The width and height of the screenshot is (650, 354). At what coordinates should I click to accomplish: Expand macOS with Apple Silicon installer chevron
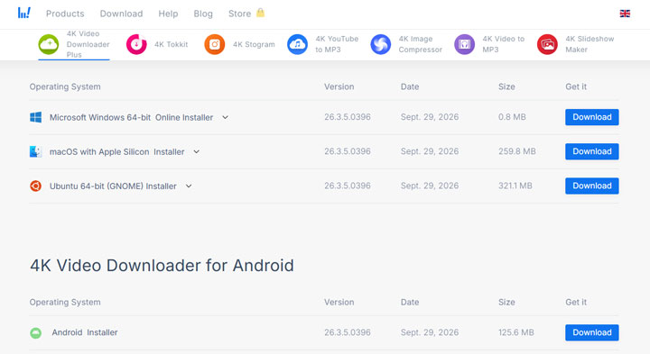(x=197, y=151)
